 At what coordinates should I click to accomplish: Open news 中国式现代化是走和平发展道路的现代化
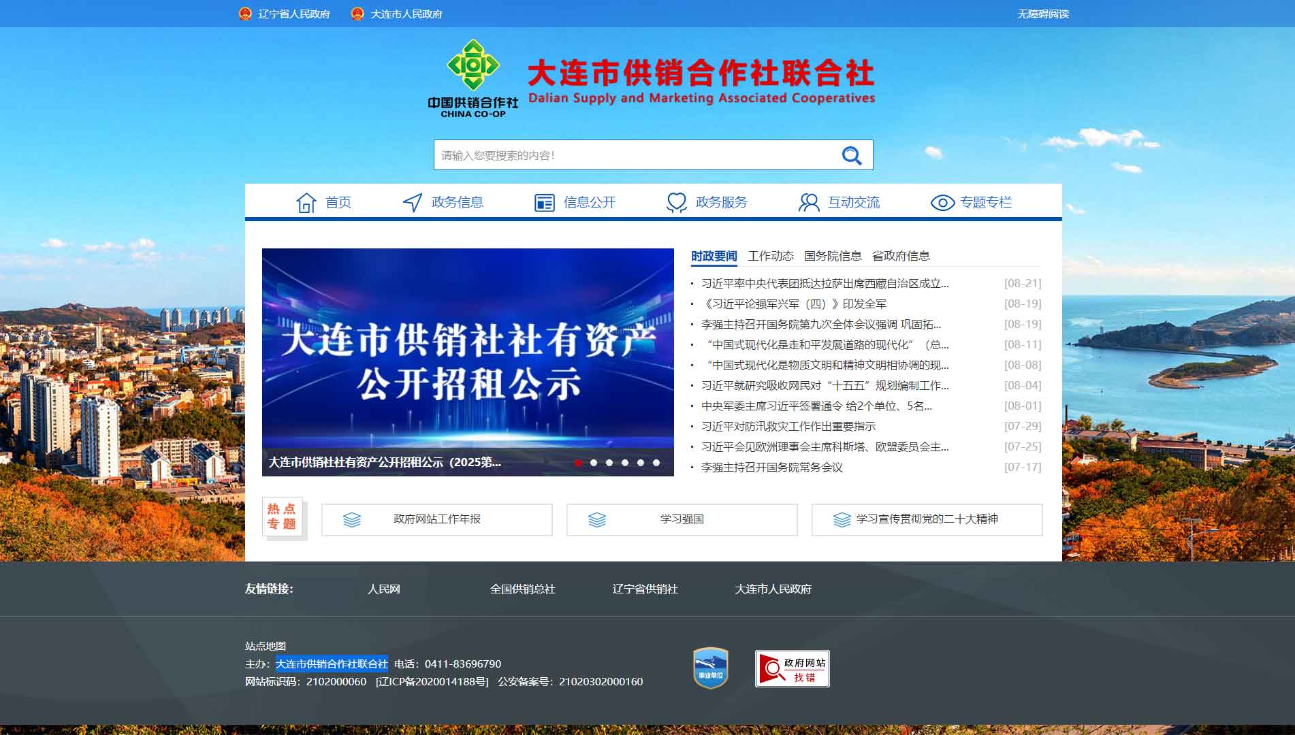click(825, 344)
